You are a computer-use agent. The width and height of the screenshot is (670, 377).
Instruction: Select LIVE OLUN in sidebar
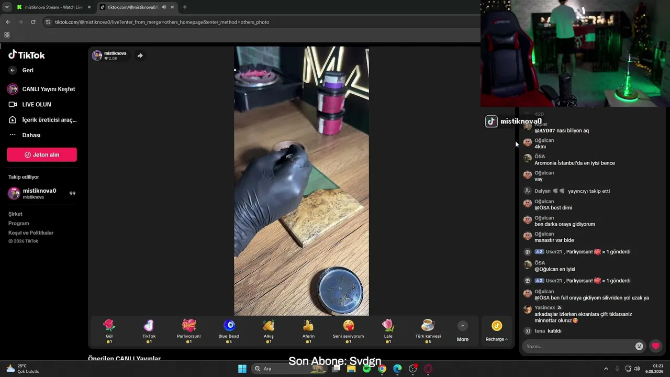point(30,104)
